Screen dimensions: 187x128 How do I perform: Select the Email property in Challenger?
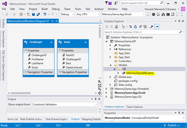pos(35,67)
